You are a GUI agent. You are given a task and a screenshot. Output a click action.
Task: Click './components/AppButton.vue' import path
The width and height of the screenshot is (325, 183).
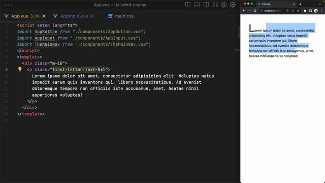pyautogui.click(x=108, y=32)
